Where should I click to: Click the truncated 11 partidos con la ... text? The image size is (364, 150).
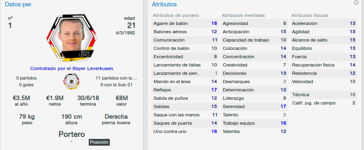[116, 78]
